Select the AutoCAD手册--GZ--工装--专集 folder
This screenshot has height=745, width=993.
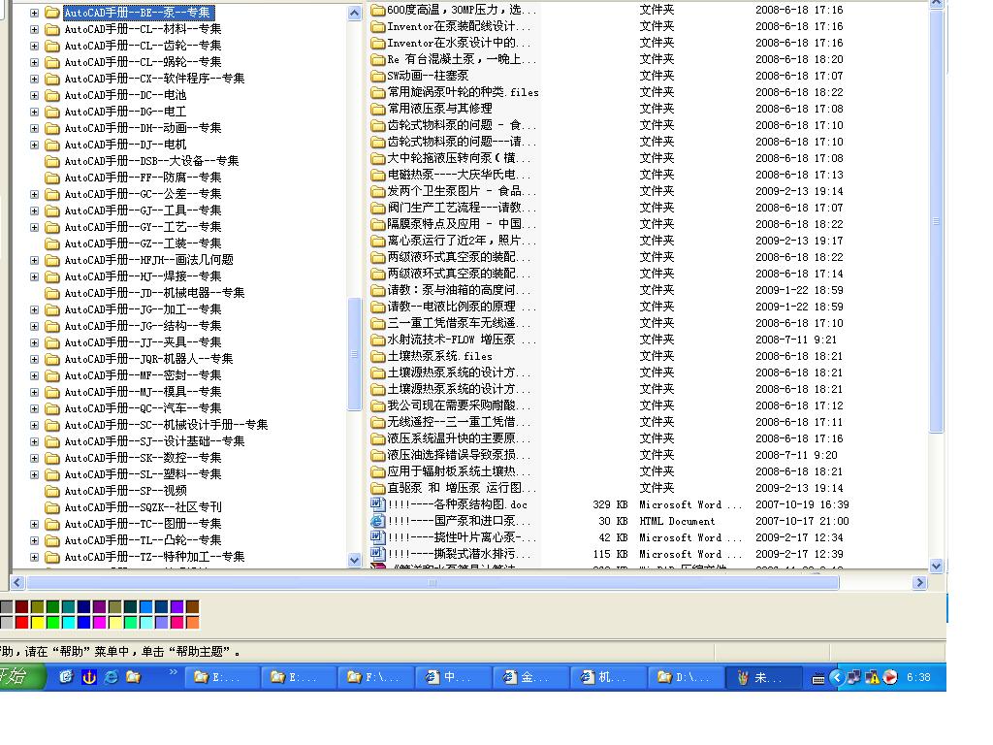[143, 243]
